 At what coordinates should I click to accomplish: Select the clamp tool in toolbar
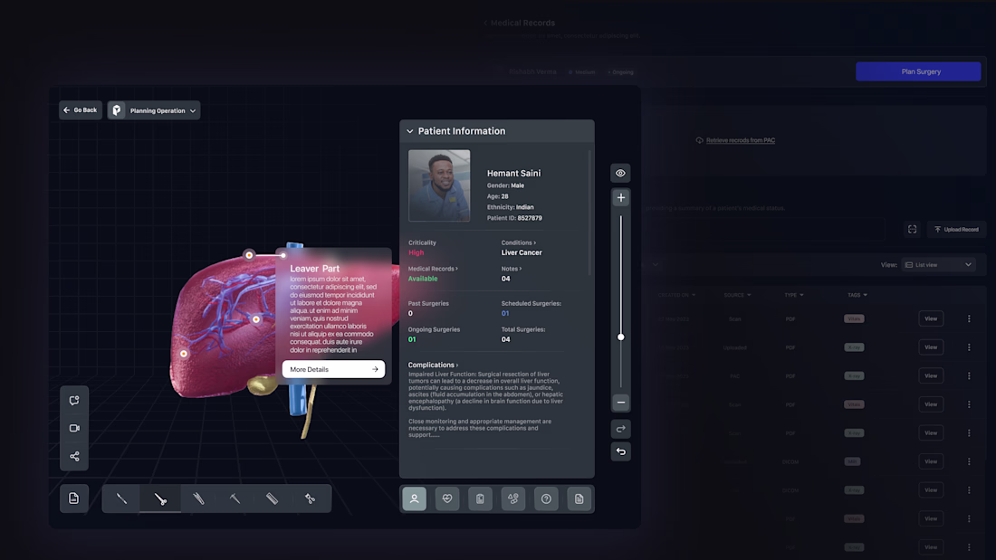[x=310, y=499]
